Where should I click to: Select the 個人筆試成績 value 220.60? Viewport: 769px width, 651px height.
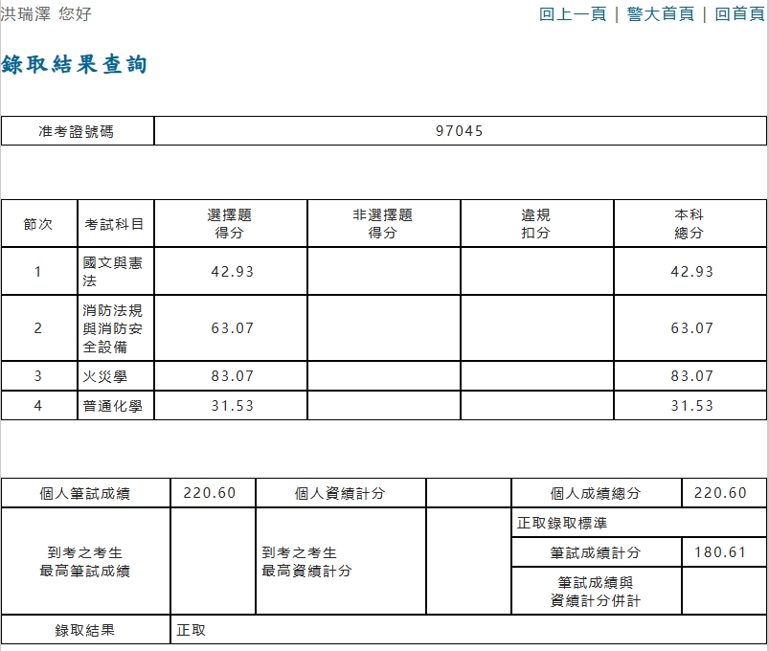click(211, 490)
